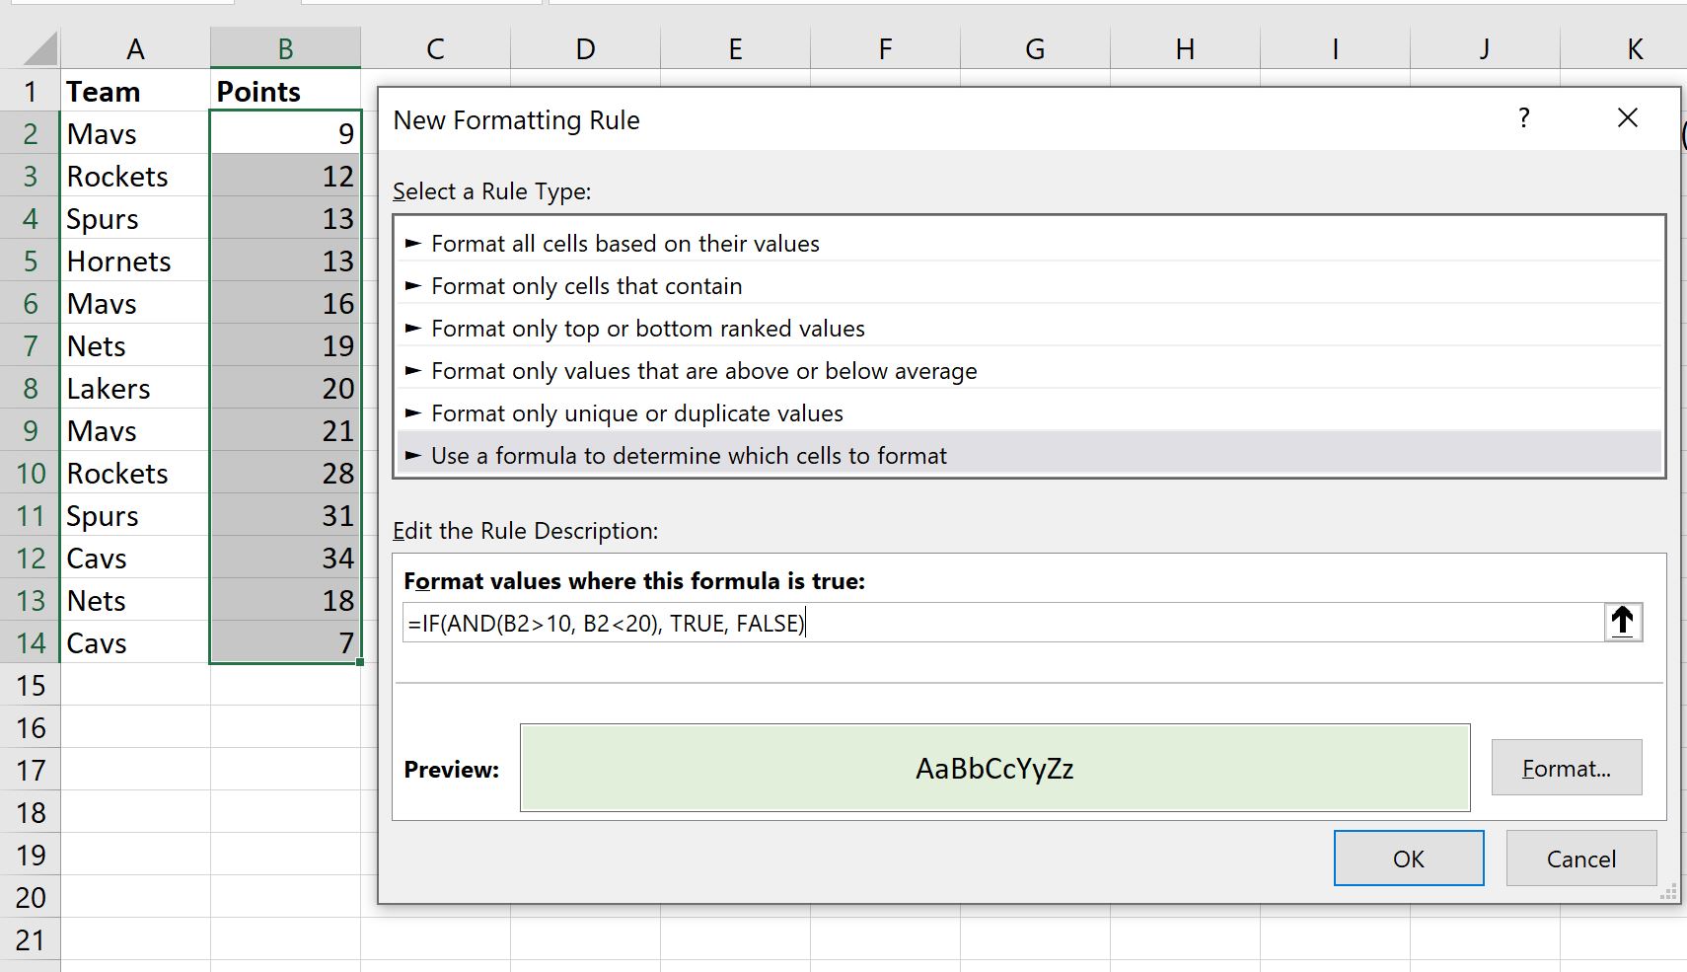Select column A header
This screenshot has height=972, width=1687.
(135, 48)
